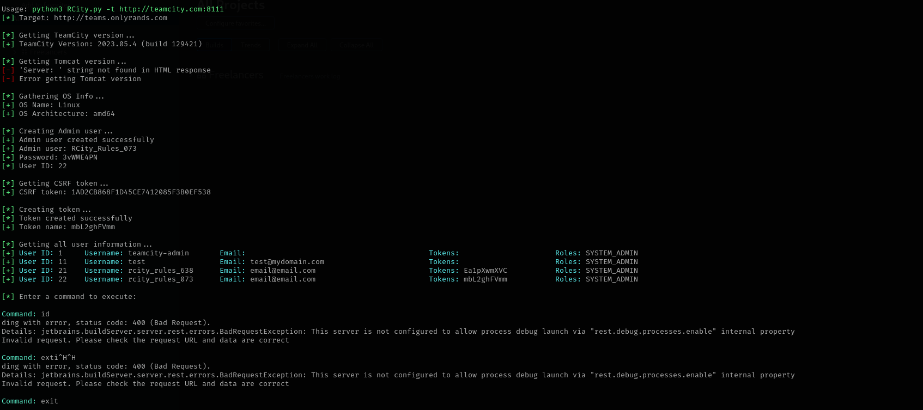Click the "'Server: ' string not found" error line
Screen dimensions: 923x410
(106, 70)
